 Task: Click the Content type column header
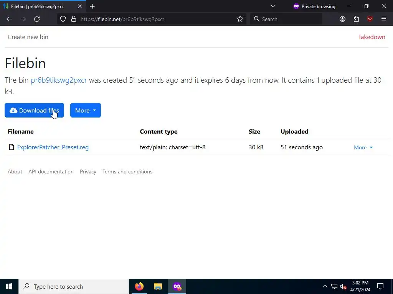pos(159,132)
